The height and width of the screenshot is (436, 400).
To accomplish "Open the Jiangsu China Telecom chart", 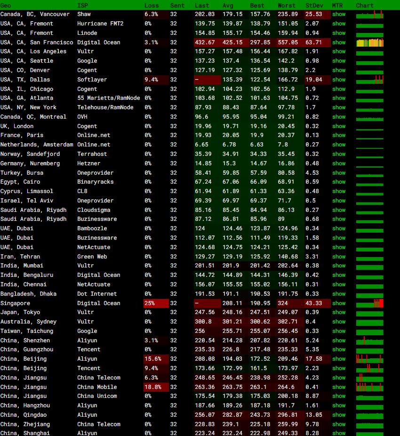I will click(x=370, y=378).
